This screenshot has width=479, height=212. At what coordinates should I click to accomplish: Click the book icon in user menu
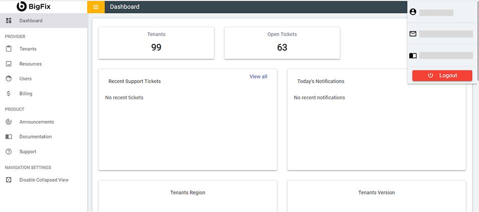413,56
